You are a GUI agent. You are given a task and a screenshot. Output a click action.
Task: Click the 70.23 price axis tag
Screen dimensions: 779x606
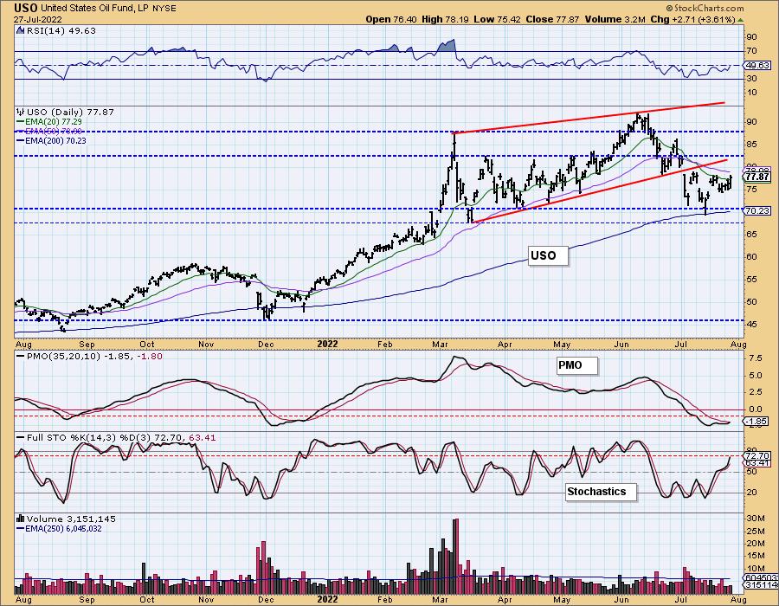(757, 211)
